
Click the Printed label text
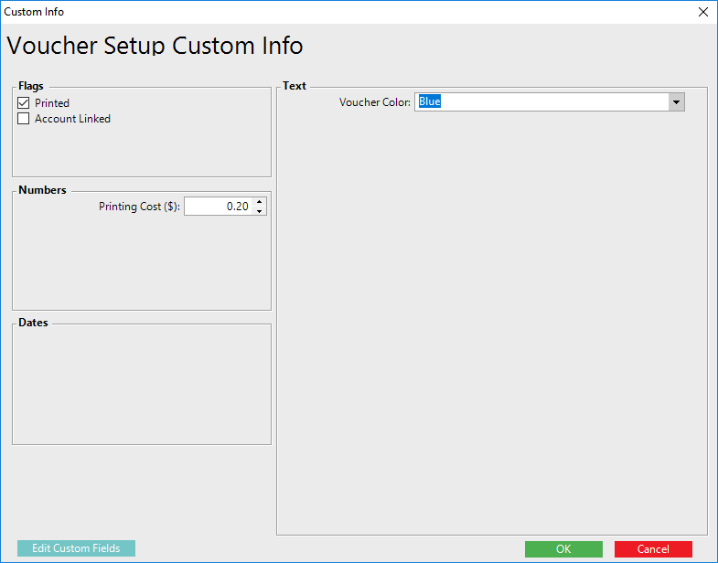pos(52,103)
